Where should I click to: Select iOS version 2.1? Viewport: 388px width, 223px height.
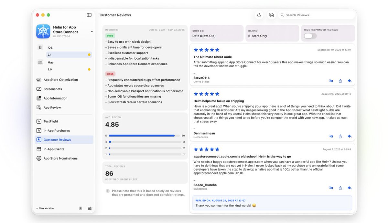click(x=69, y=55)
